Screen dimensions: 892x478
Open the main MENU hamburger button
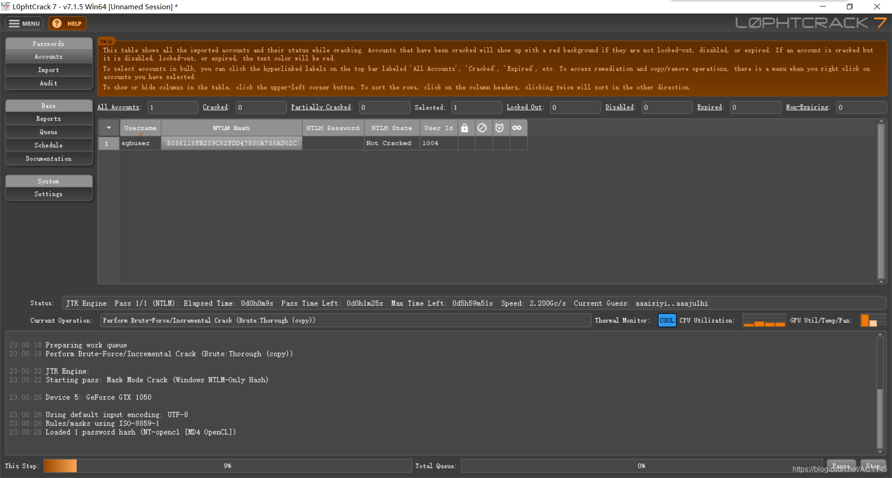tap(24, 23)
